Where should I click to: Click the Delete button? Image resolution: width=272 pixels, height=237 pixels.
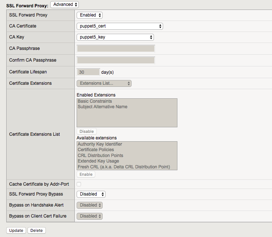(36, 230)
